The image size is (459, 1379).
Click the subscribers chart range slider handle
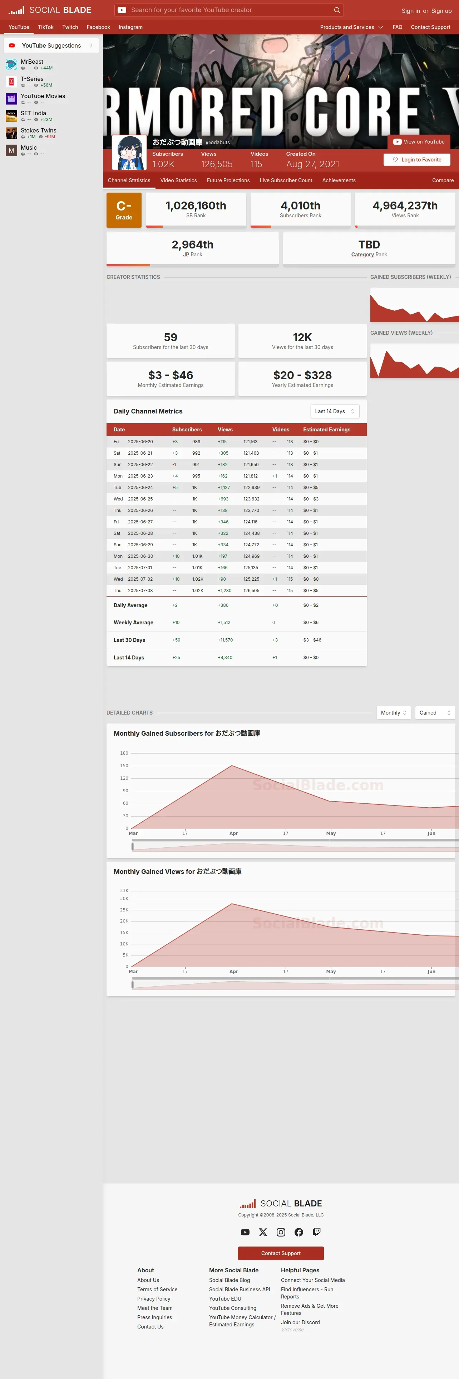[x=133, y=846]
